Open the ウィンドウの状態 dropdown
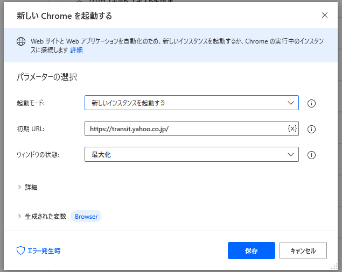The height and width of the screenshot is (272, 342). [191, 155]
